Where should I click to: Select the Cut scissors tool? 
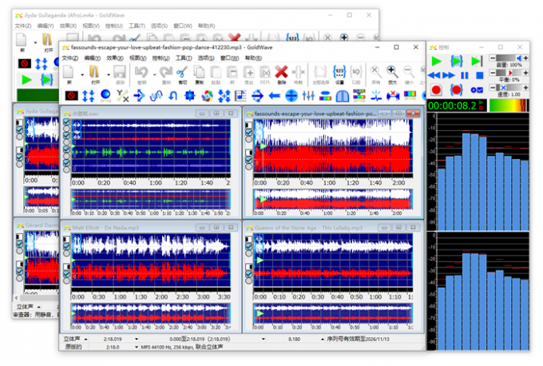[182, 72]
